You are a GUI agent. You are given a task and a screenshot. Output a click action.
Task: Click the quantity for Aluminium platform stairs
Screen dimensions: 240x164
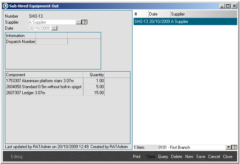coord(94,81)
